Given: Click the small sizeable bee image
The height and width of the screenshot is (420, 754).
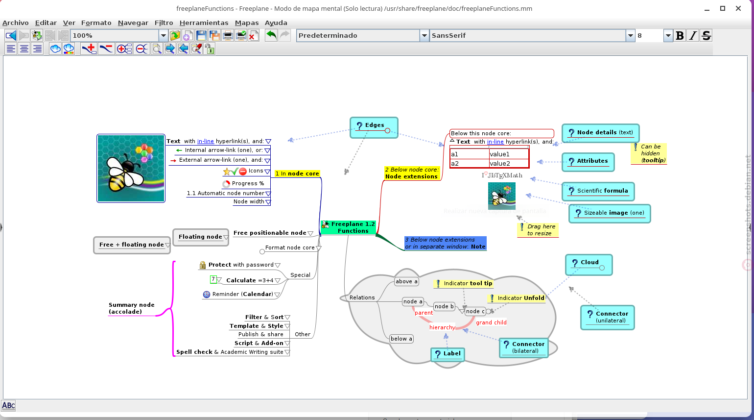Looking at the screenshot, I should coord(501,196).
